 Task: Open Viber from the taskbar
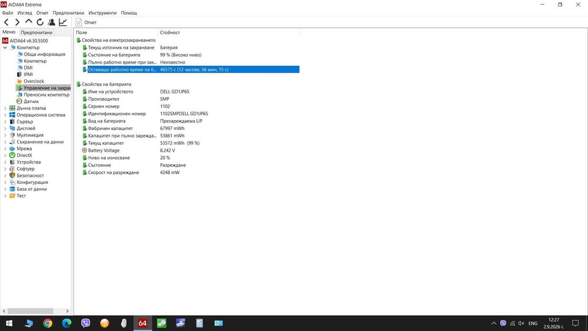point(86,323)
